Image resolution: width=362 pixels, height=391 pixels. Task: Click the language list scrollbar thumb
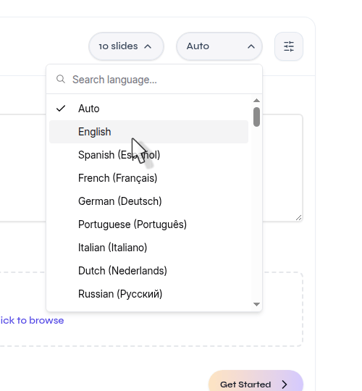256,117
